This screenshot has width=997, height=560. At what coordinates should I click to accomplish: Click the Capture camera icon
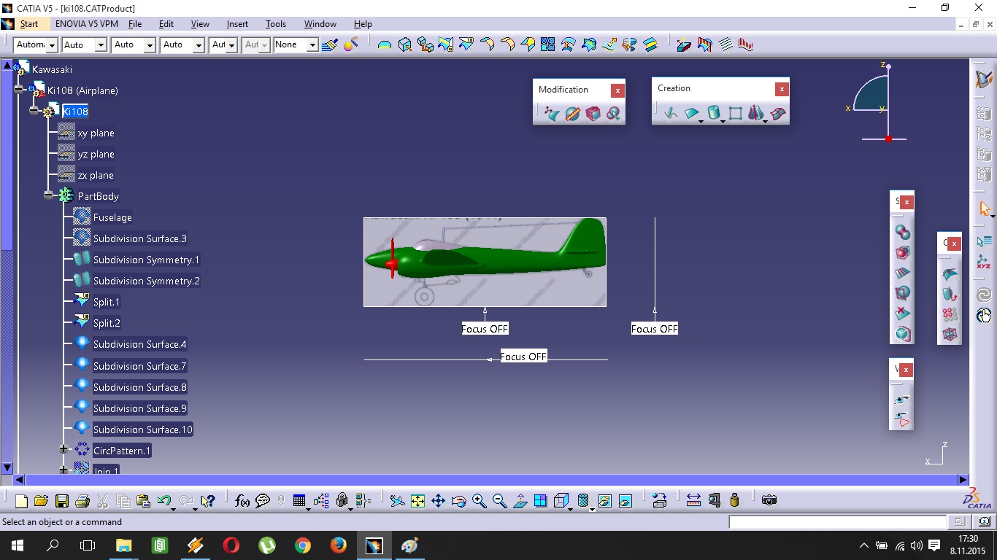769,500
